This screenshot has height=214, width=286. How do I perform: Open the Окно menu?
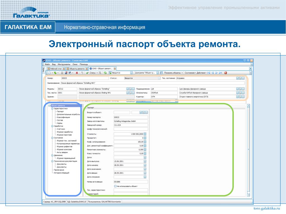tap(75, 64)
